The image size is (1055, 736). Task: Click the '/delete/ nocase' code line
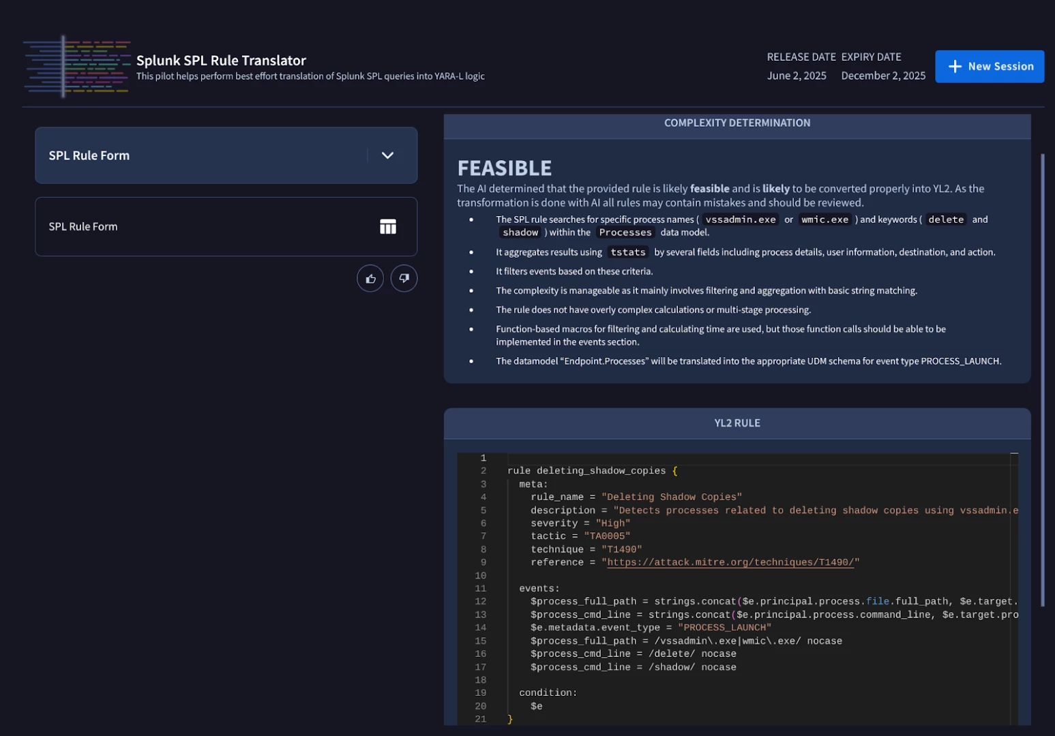click(x=634, y=654)
